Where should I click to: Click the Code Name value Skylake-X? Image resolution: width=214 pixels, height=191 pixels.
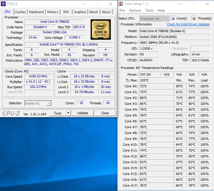coord(40,27)
